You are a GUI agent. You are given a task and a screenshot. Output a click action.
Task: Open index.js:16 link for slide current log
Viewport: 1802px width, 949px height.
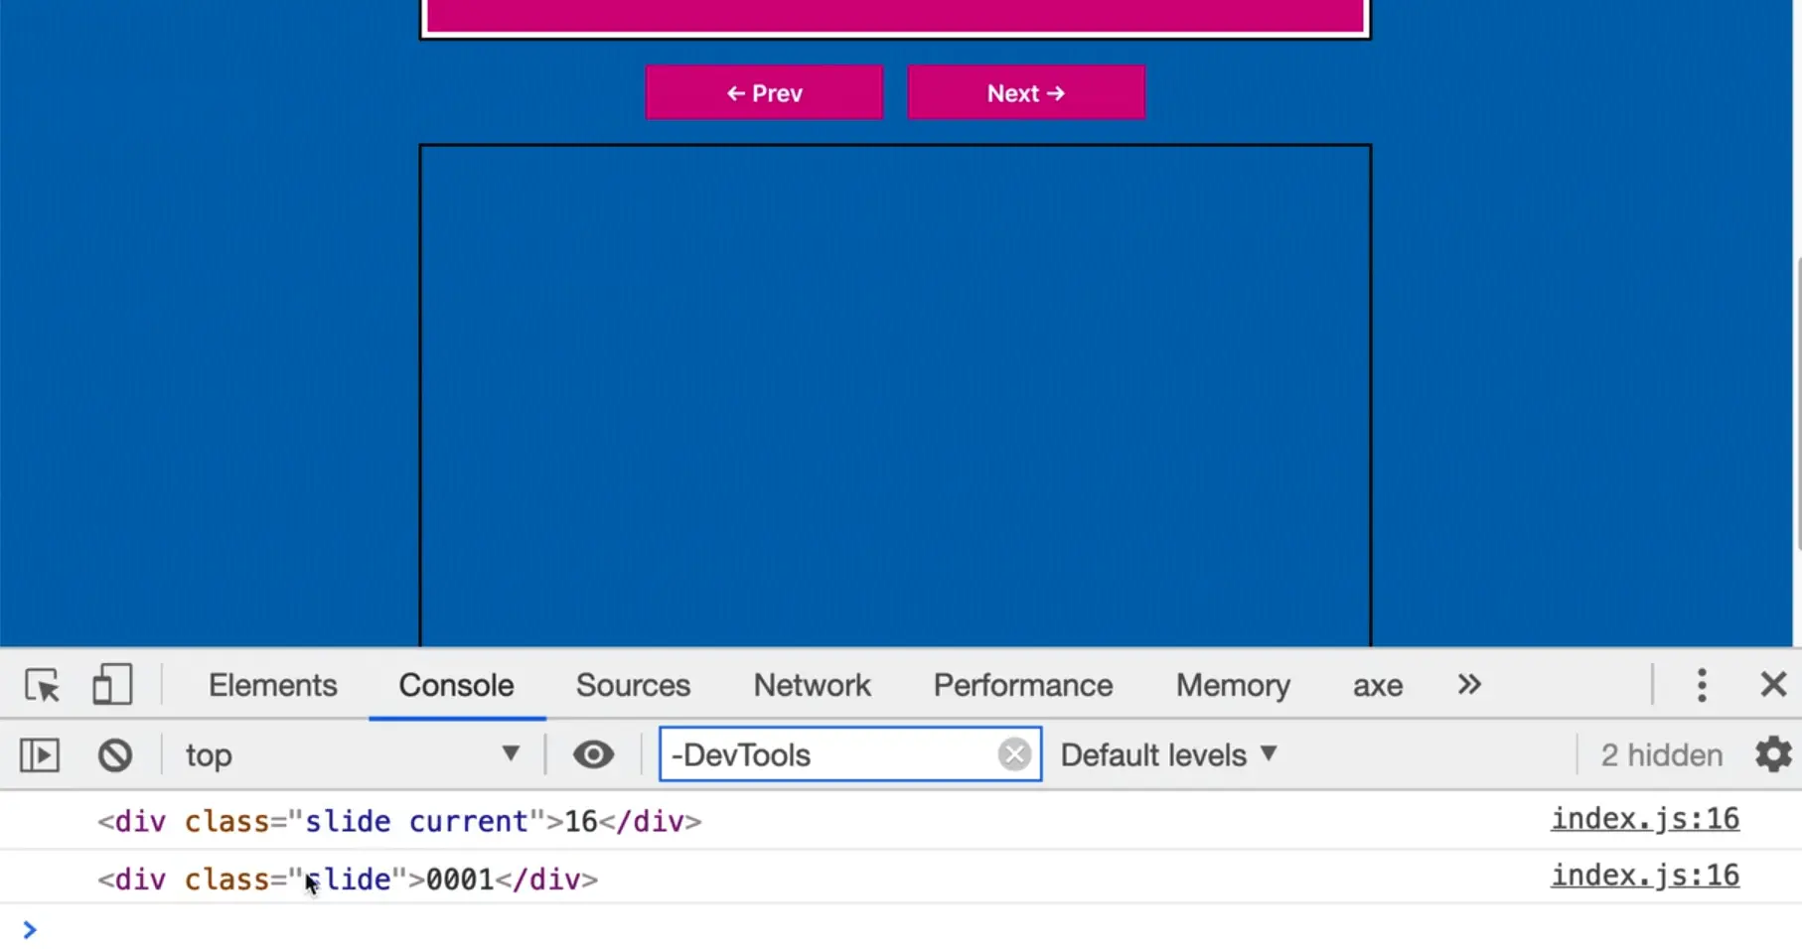click(x=1644, y=819)
